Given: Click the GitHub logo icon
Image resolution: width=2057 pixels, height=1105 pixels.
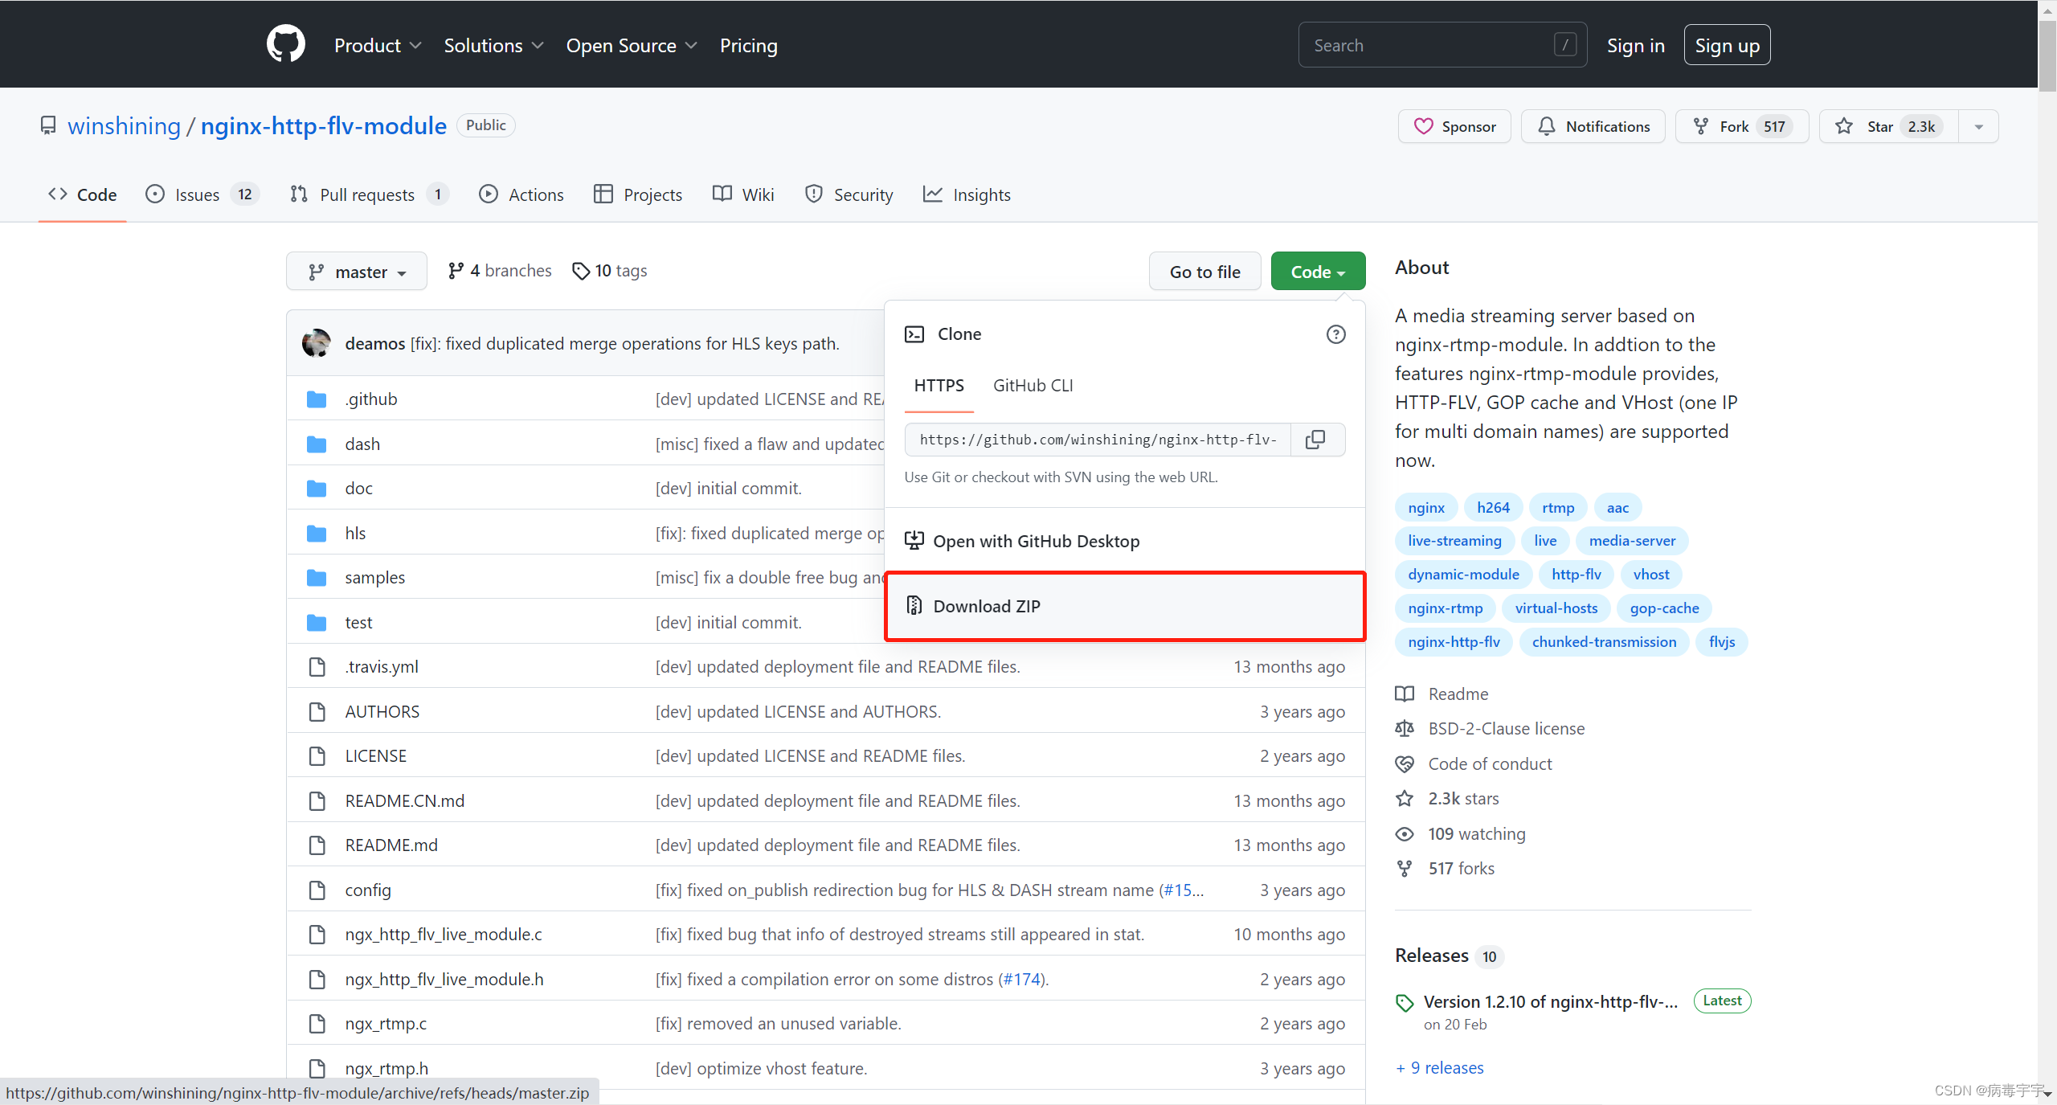Looking at the screenshot, I should 286,44.
